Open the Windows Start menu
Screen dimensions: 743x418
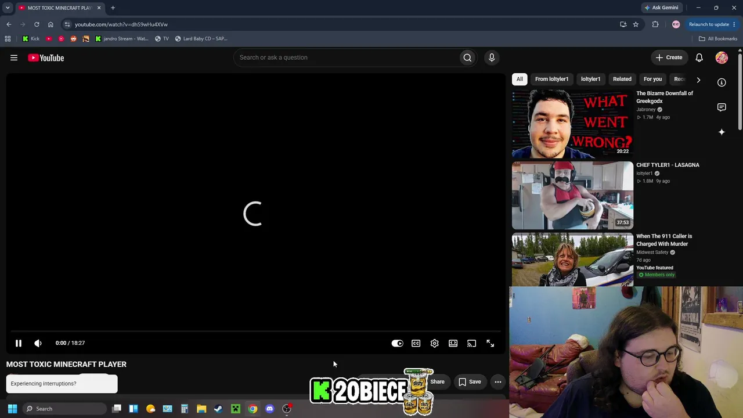point(12,409)
